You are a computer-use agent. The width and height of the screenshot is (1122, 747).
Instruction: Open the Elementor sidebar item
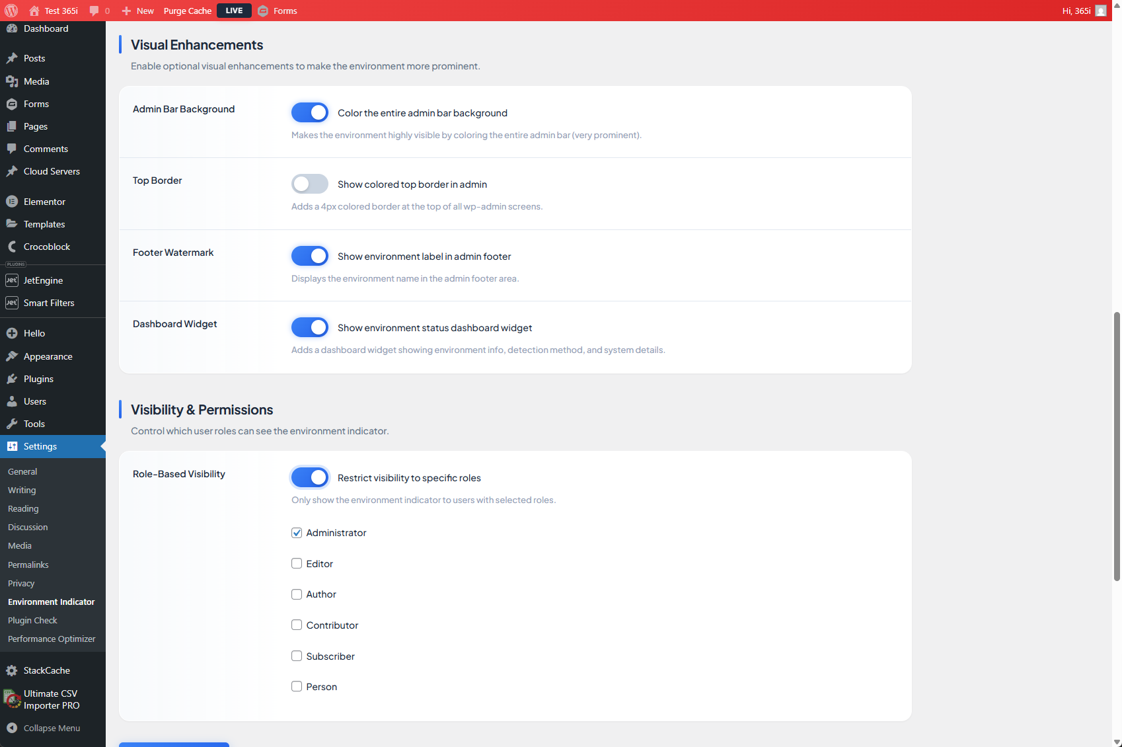44,201
